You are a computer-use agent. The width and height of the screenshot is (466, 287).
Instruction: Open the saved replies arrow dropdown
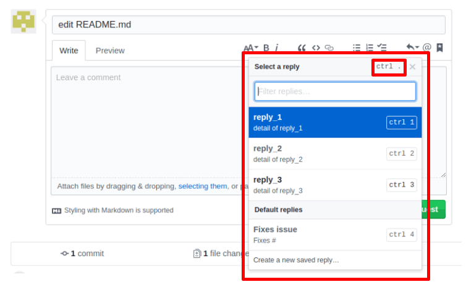click(412, 47)
